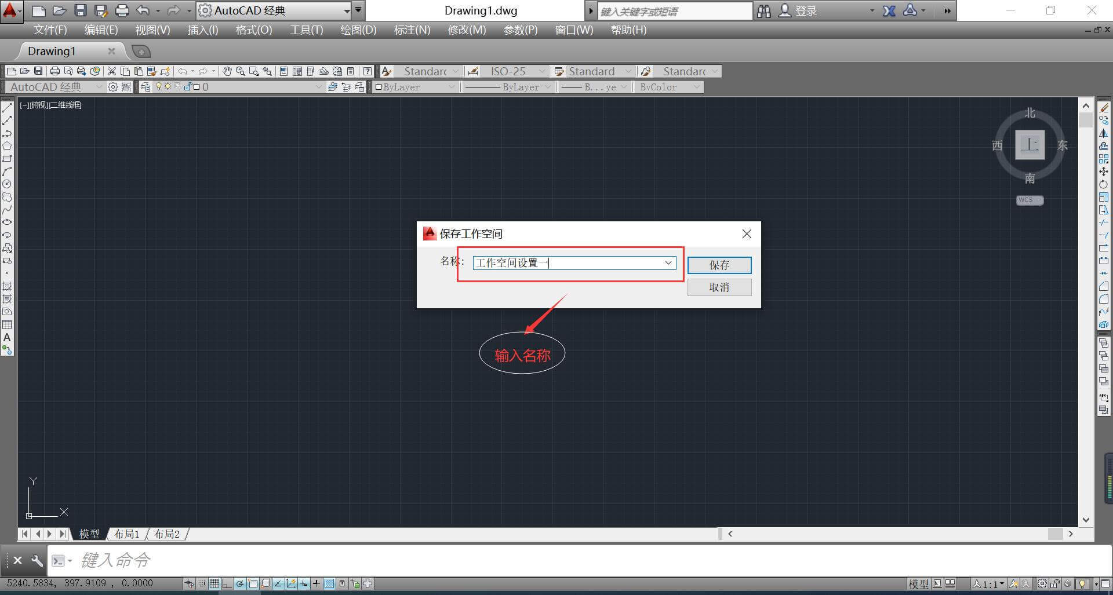Toggle Ortho Mode in status bar

coord(227,583)
